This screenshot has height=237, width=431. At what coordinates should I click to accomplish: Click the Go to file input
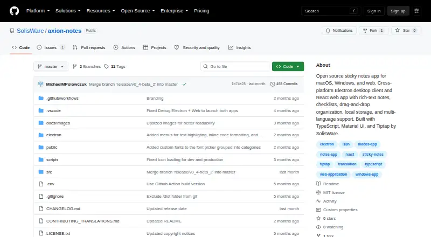[x=235, y=67]
